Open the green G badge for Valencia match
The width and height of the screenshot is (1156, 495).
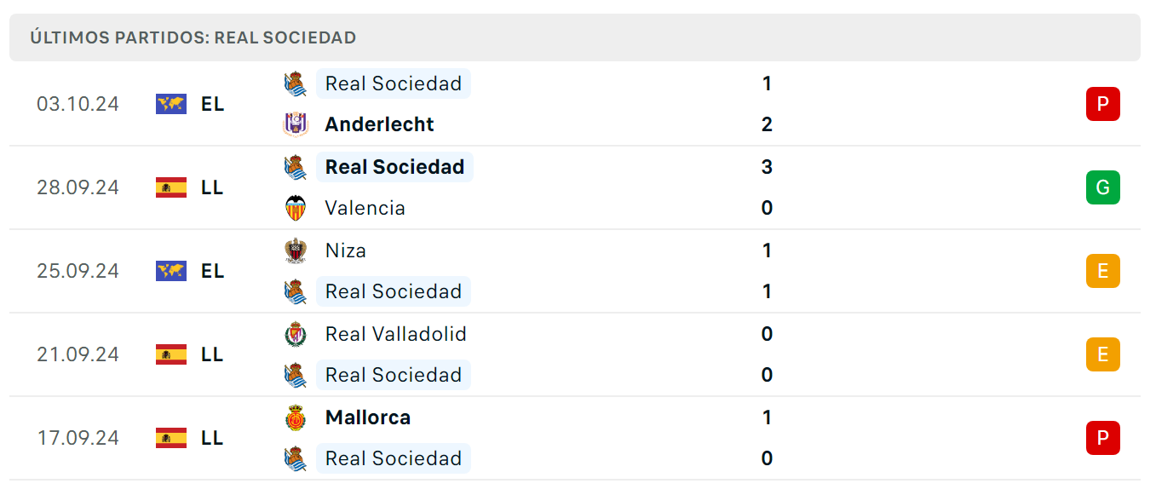pos(1103,187)
